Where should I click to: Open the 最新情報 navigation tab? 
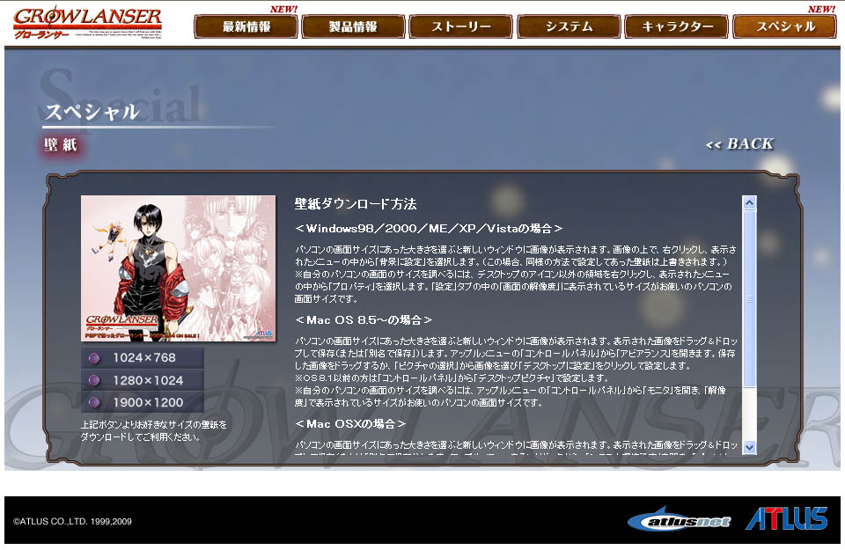point(246,26)
